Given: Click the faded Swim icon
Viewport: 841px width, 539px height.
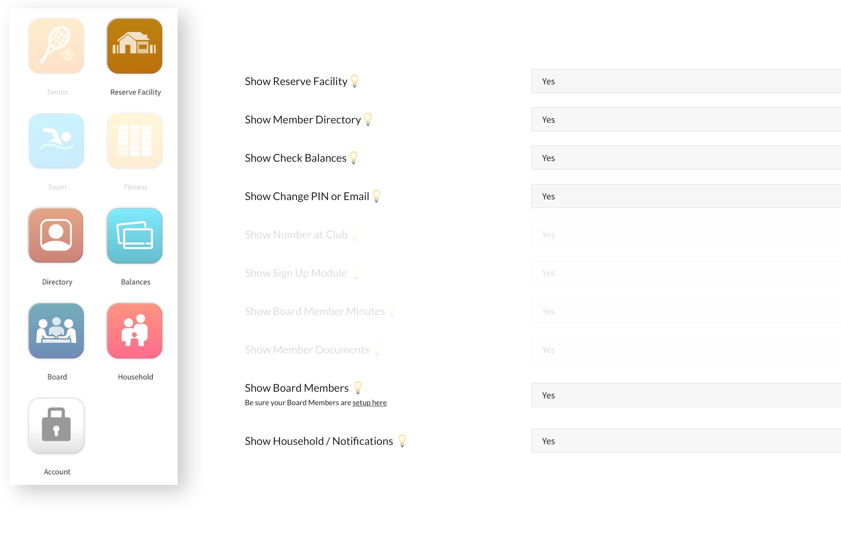Looking at the screenshot, I should [x=56, y=141].
